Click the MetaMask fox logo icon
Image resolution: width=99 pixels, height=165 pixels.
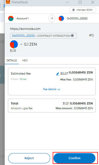8,2
